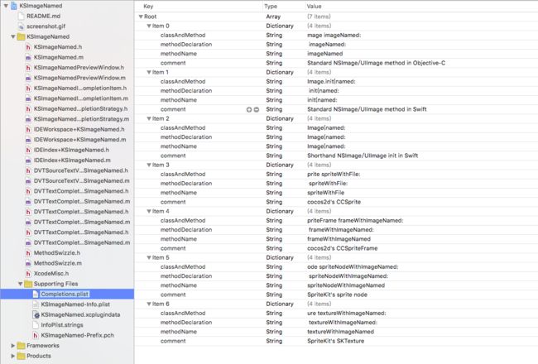
Task: Select value 'mage imageNamed:' in Item 0
Action: pyautogui.click(x=334, y=35)
